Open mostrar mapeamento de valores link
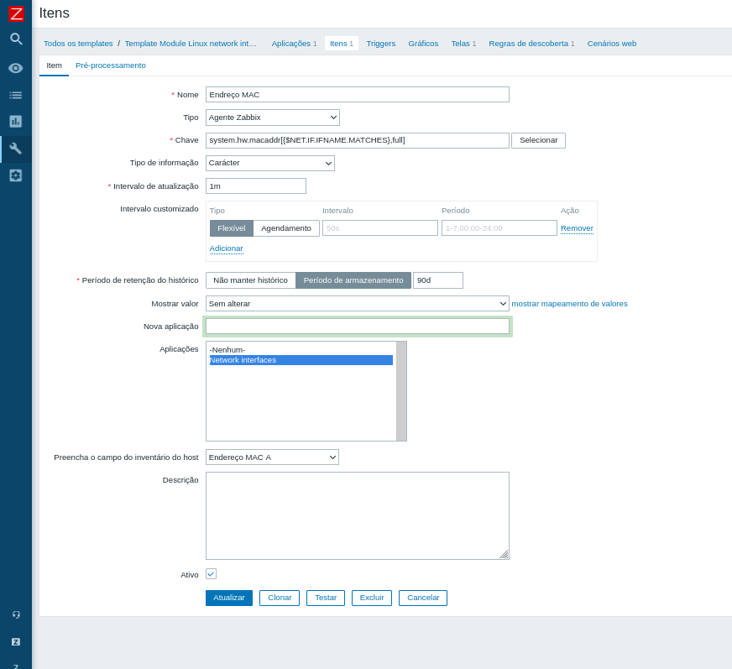This screenshot has width=732, height=669. point(570,303)
